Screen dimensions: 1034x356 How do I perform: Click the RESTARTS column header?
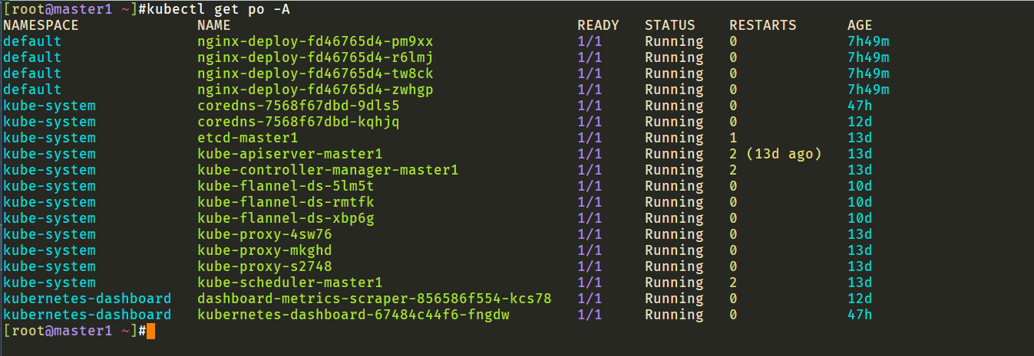[763, 25]
